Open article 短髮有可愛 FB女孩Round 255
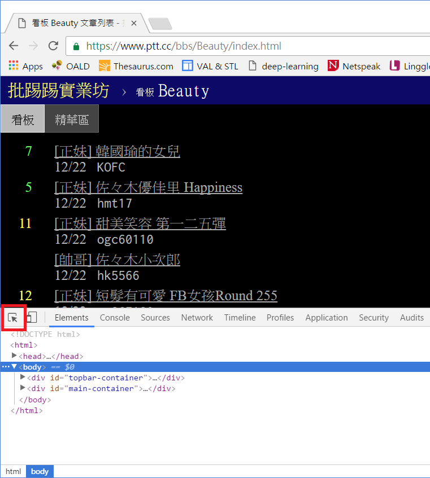430x478 pixels. [x=166, y=295]
